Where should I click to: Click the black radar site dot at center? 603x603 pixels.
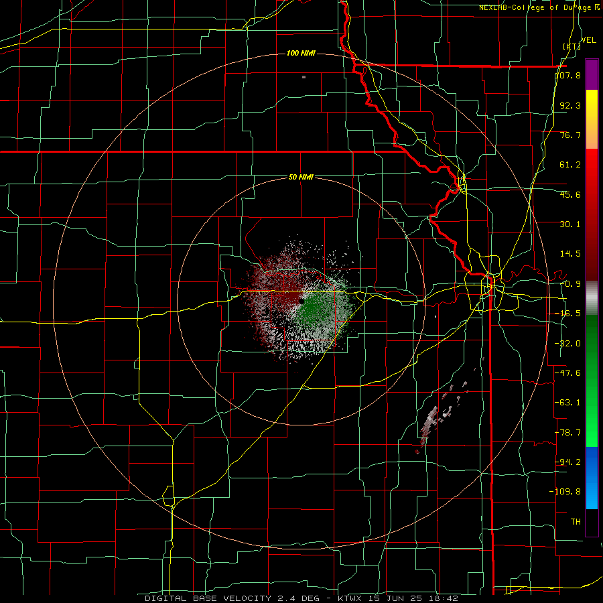click(x=301, y=302)
